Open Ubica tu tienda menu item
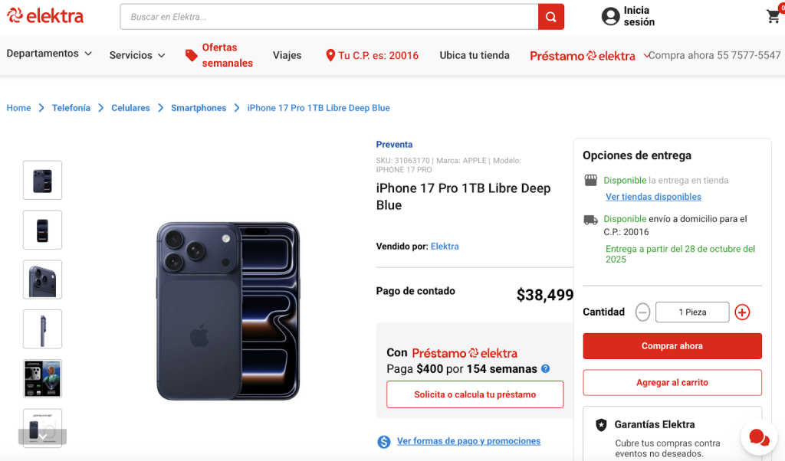 pos(475,55)
